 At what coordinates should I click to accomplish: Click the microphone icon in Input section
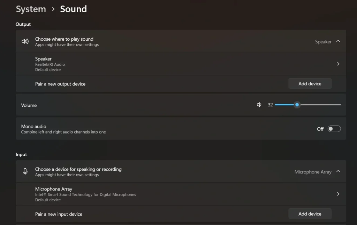(x=25, y=171)
